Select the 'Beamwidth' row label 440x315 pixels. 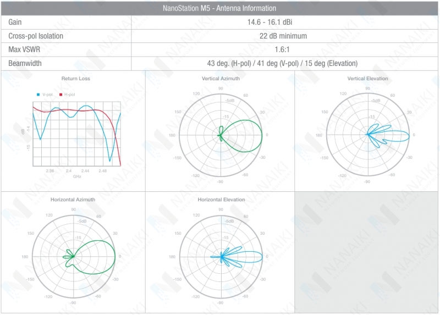pos(25,63)
